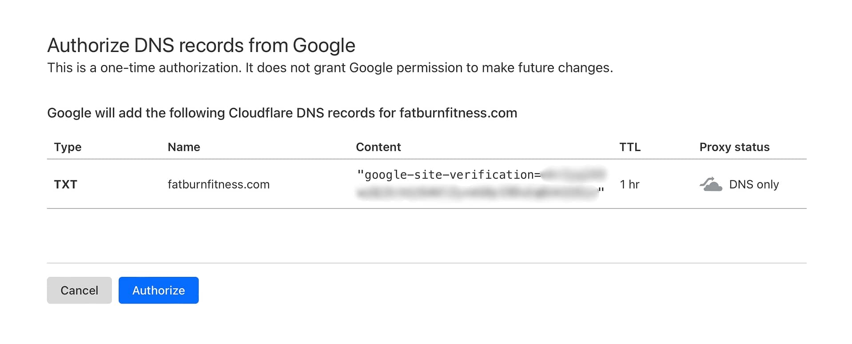This screenshot has width=852, height=344.
Task: Click the TTL column header
Action: coord(629,147)
